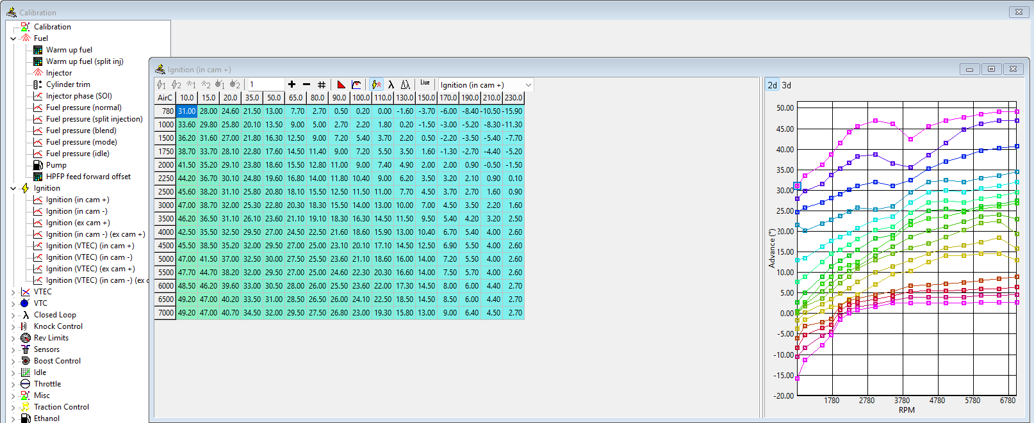Select the Misc tree item label
1034x423 pixels.
click(42, 395)
